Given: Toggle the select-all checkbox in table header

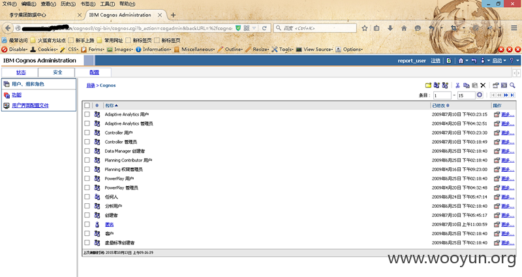Looking at the screenshot, I should click(87, 105).
